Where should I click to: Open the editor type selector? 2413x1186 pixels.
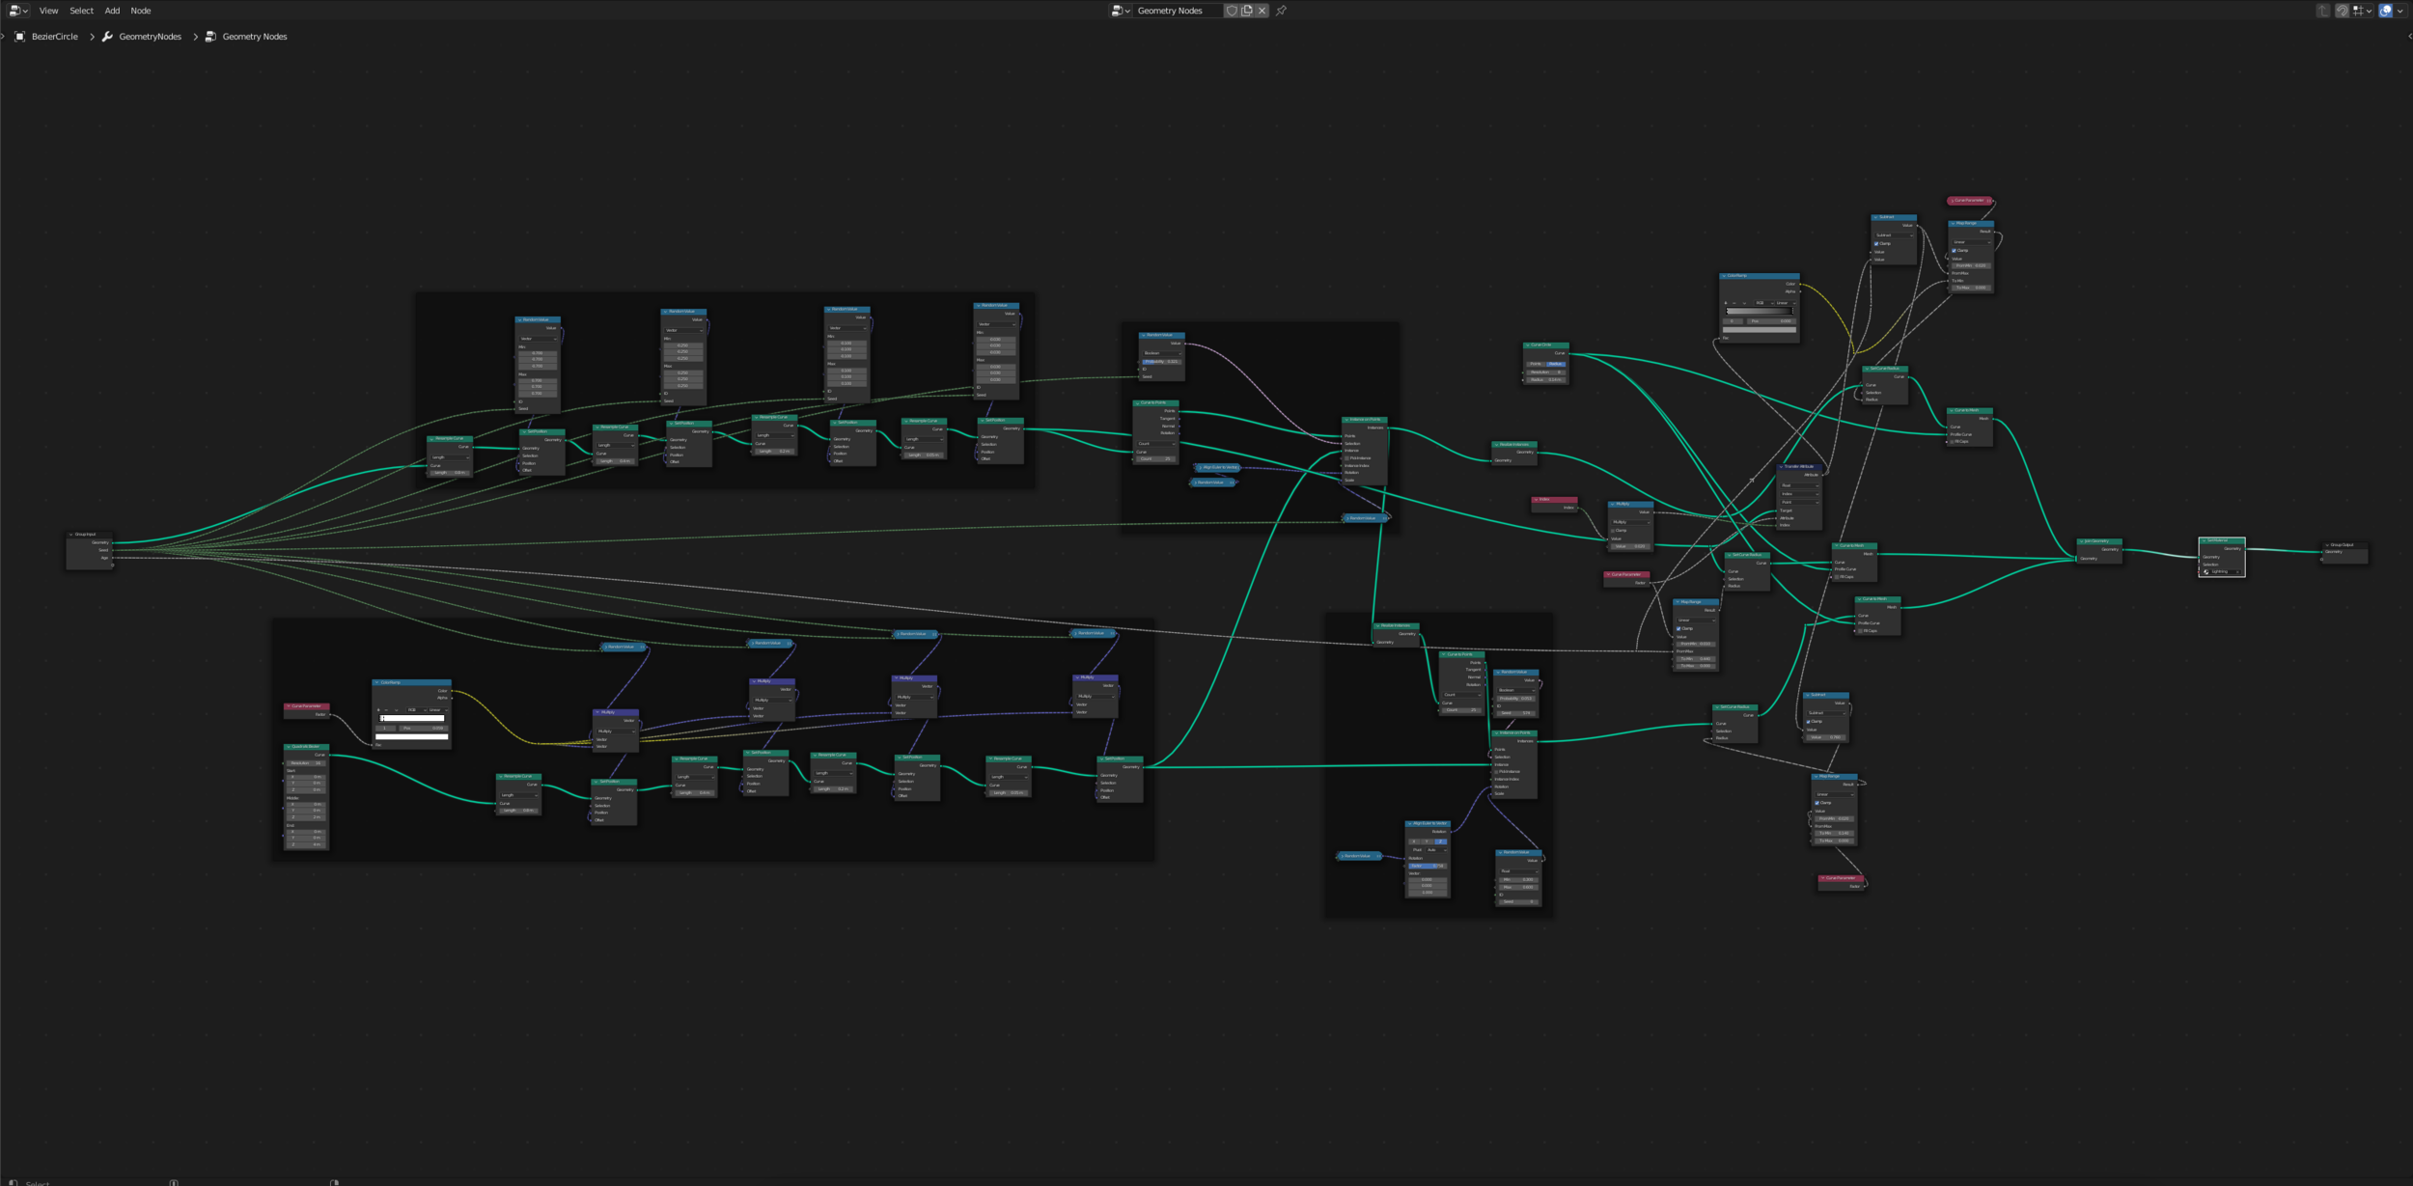click(18, 11)
